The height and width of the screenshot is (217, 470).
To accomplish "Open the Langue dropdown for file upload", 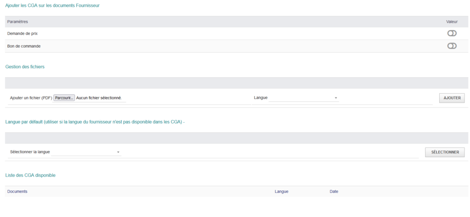I will [x=304, y=98].
